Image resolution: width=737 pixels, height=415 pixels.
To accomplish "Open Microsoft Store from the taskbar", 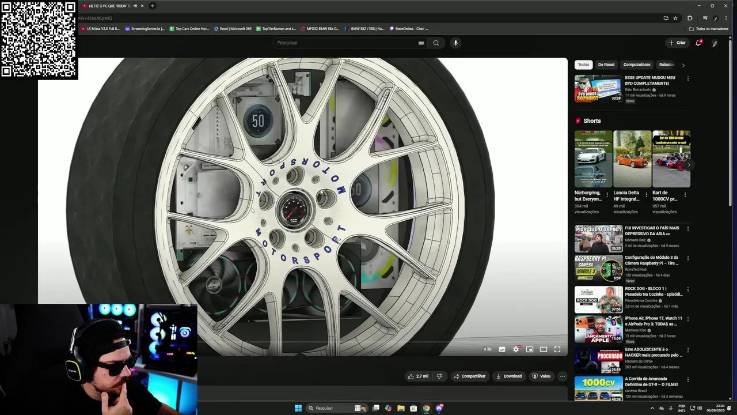I will [x=413, y=408].
